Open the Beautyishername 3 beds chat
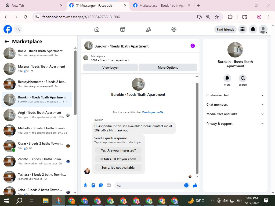The width and height of the screenshot is (275, 206). tap(37, 84)
